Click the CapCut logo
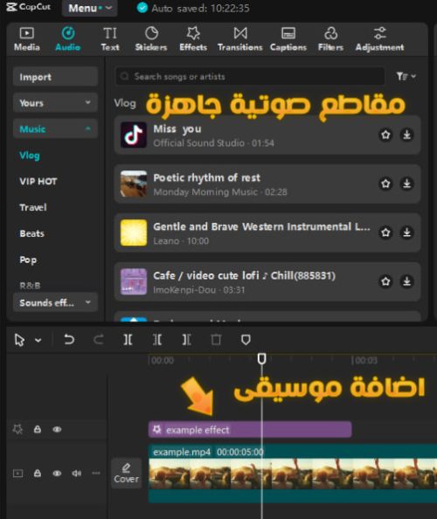Image resolution: width=437 pixels, height=519 pixels. coord(29,7)
